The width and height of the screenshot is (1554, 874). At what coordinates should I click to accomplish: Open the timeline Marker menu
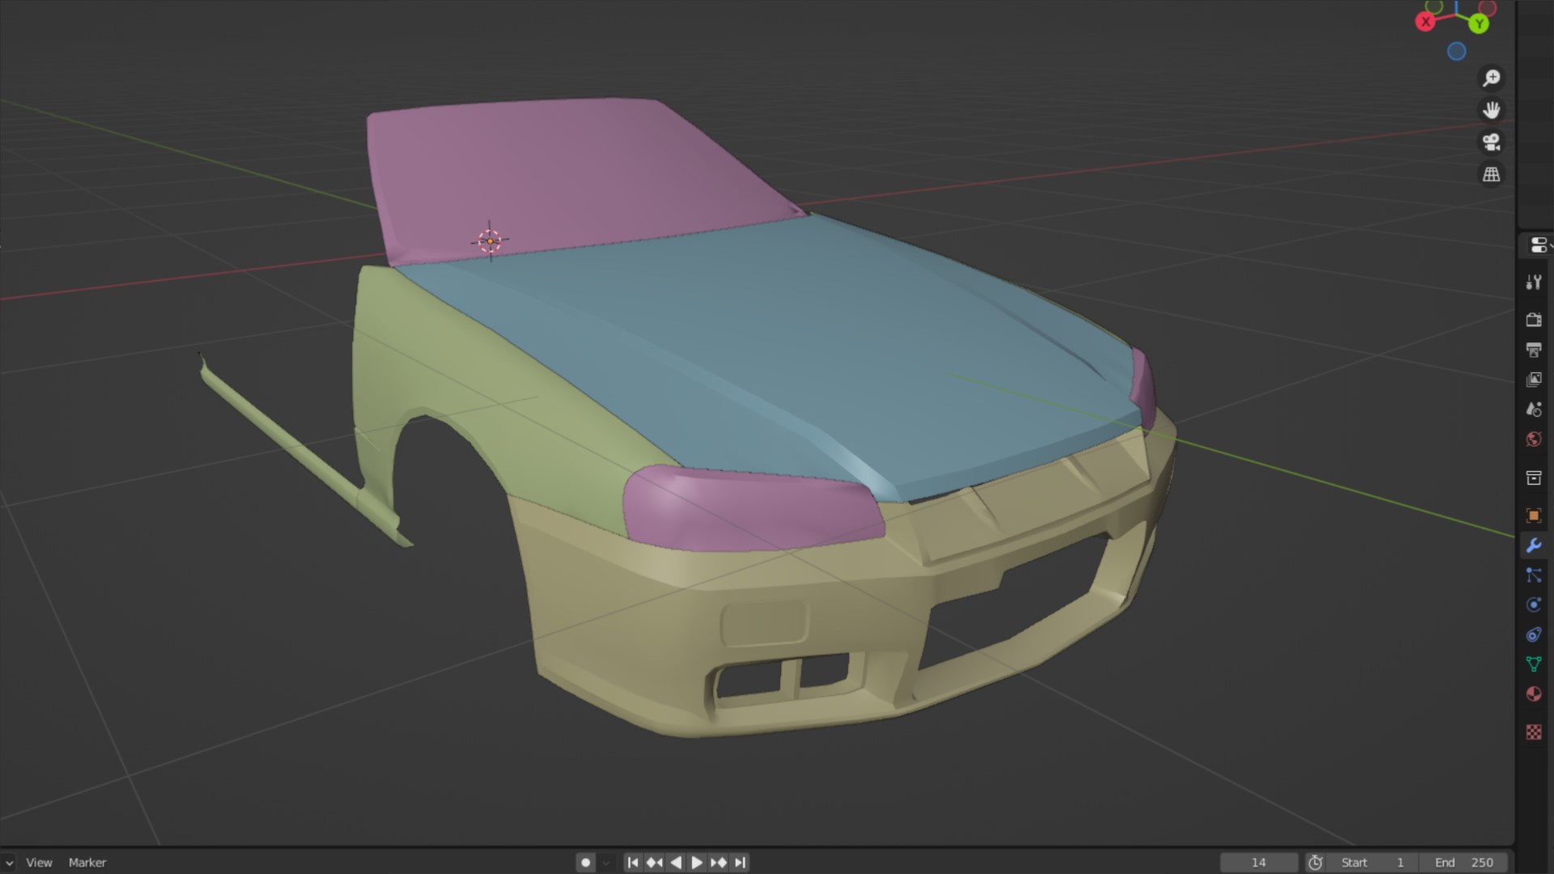click(87, 863)
